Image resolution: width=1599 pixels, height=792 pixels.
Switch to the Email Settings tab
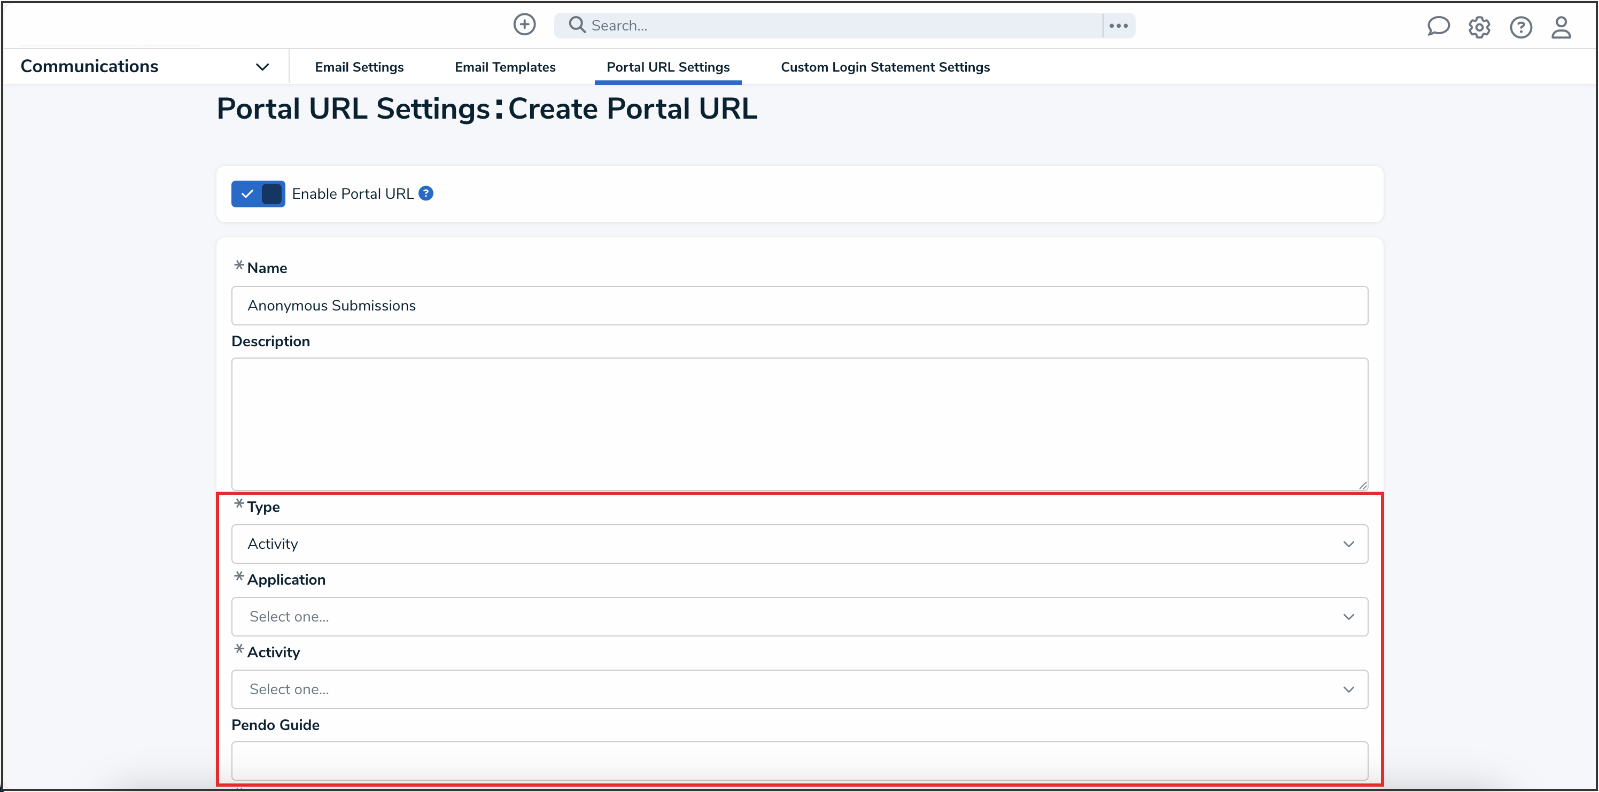point(359,66)
